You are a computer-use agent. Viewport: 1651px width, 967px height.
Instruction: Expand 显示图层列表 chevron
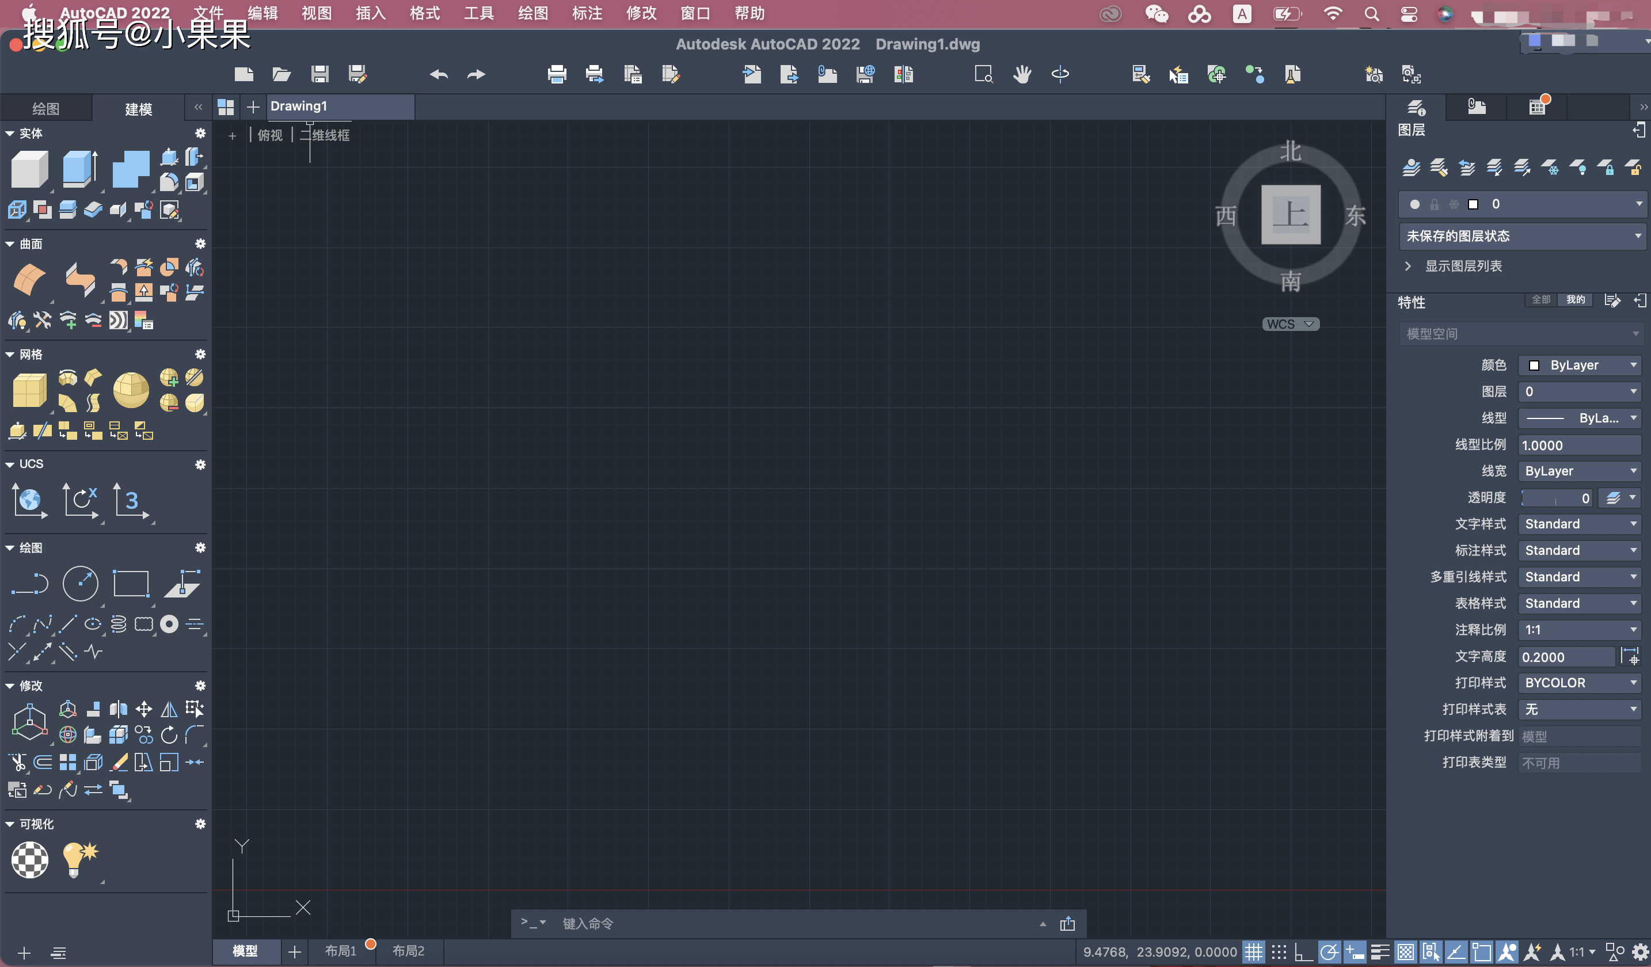click(1408, 266)
